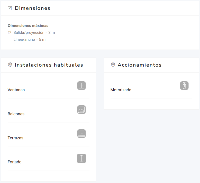
Task: Click the gear icon beside Instalaciones habituales
Action: 10,65
